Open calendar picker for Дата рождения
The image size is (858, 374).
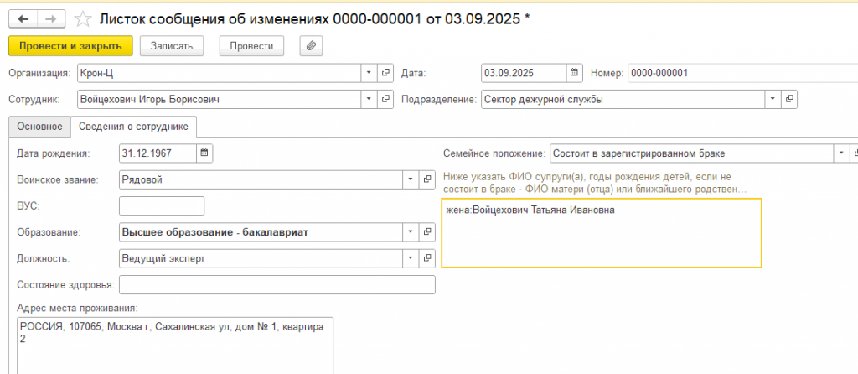pos(204,153)
